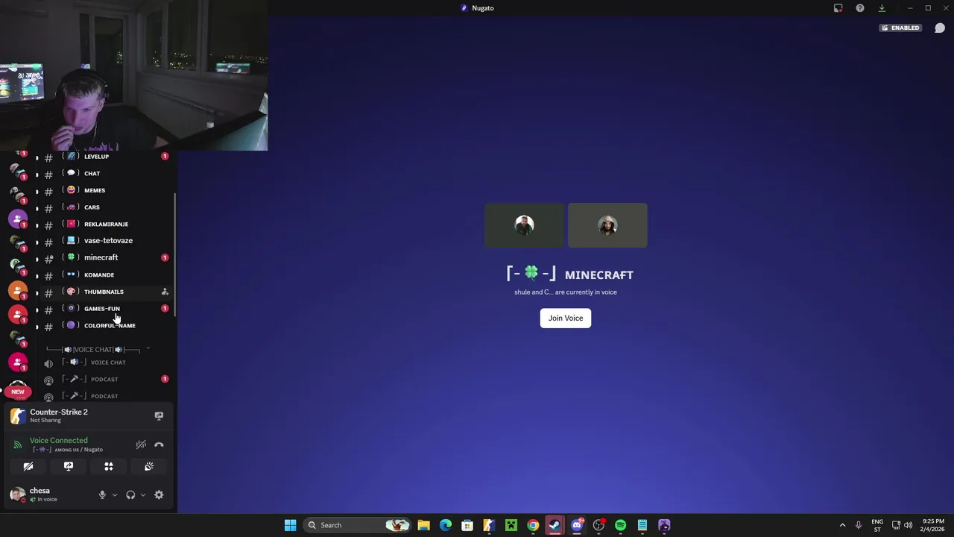The image size is (954, 537).
Task: Deafen with the headphones icon
Action: click(130, 494)
